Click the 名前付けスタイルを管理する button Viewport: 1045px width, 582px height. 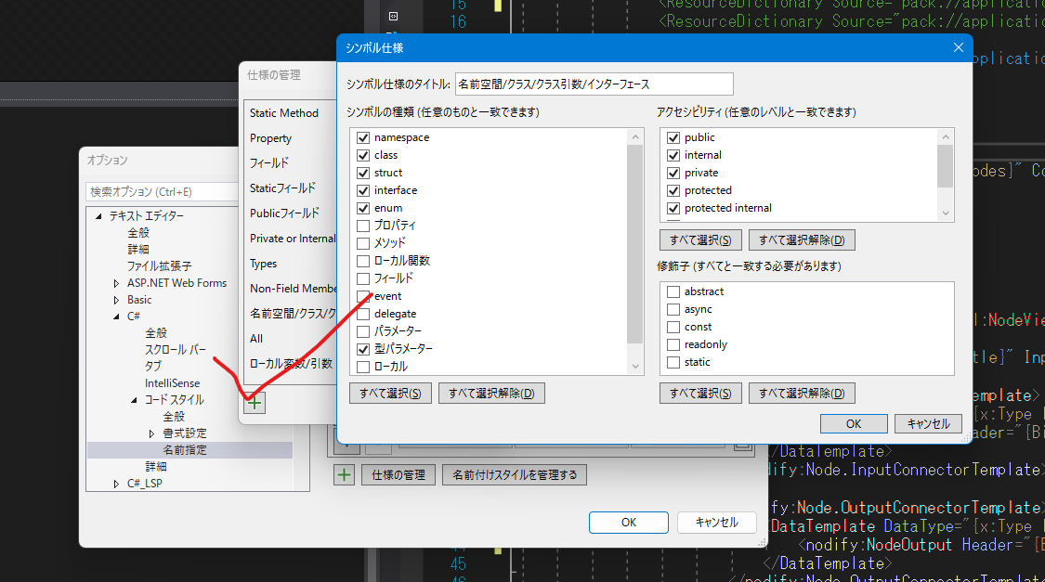point(514,474)
